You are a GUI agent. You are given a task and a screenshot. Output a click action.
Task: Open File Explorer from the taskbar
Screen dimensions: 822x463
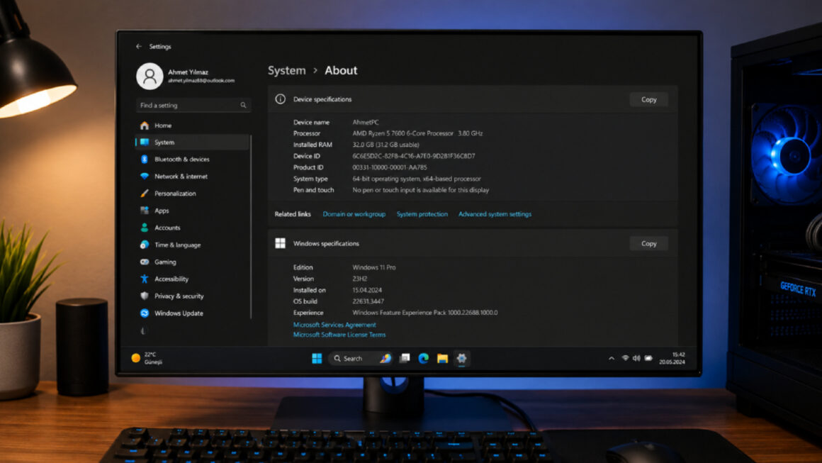(442, 358)
